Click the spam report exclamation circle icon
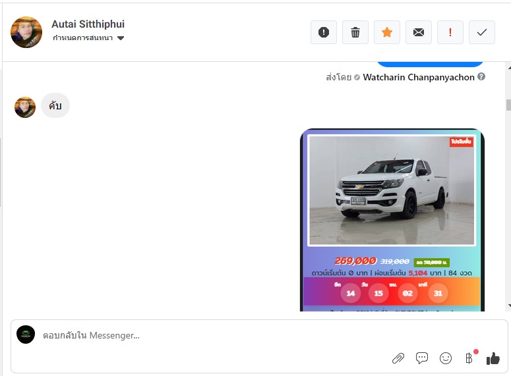The width and height of the screenshot is (511, 376). [x=324, y=32]
